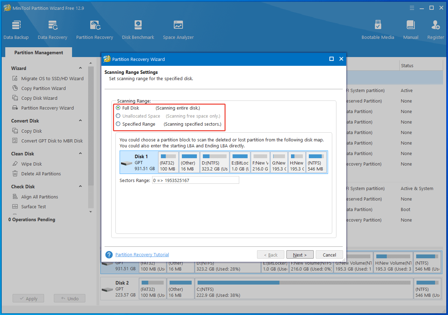The image size is (448, 315).
Task: Launch Data Recovery from toolbar
Action: (52, 30)
